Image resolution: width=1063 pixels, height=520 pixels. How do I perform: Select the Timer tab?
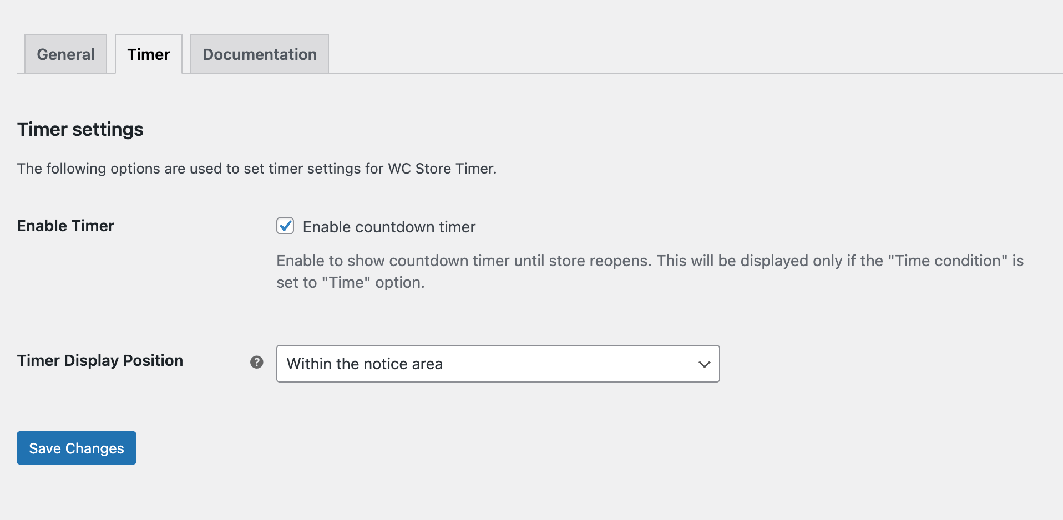[148, 54]
